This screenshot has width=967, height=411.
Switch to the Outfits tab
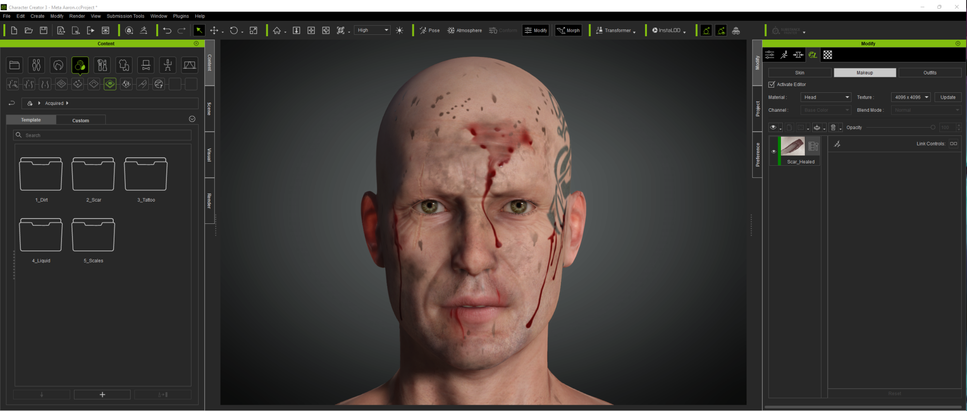point(930,73)
